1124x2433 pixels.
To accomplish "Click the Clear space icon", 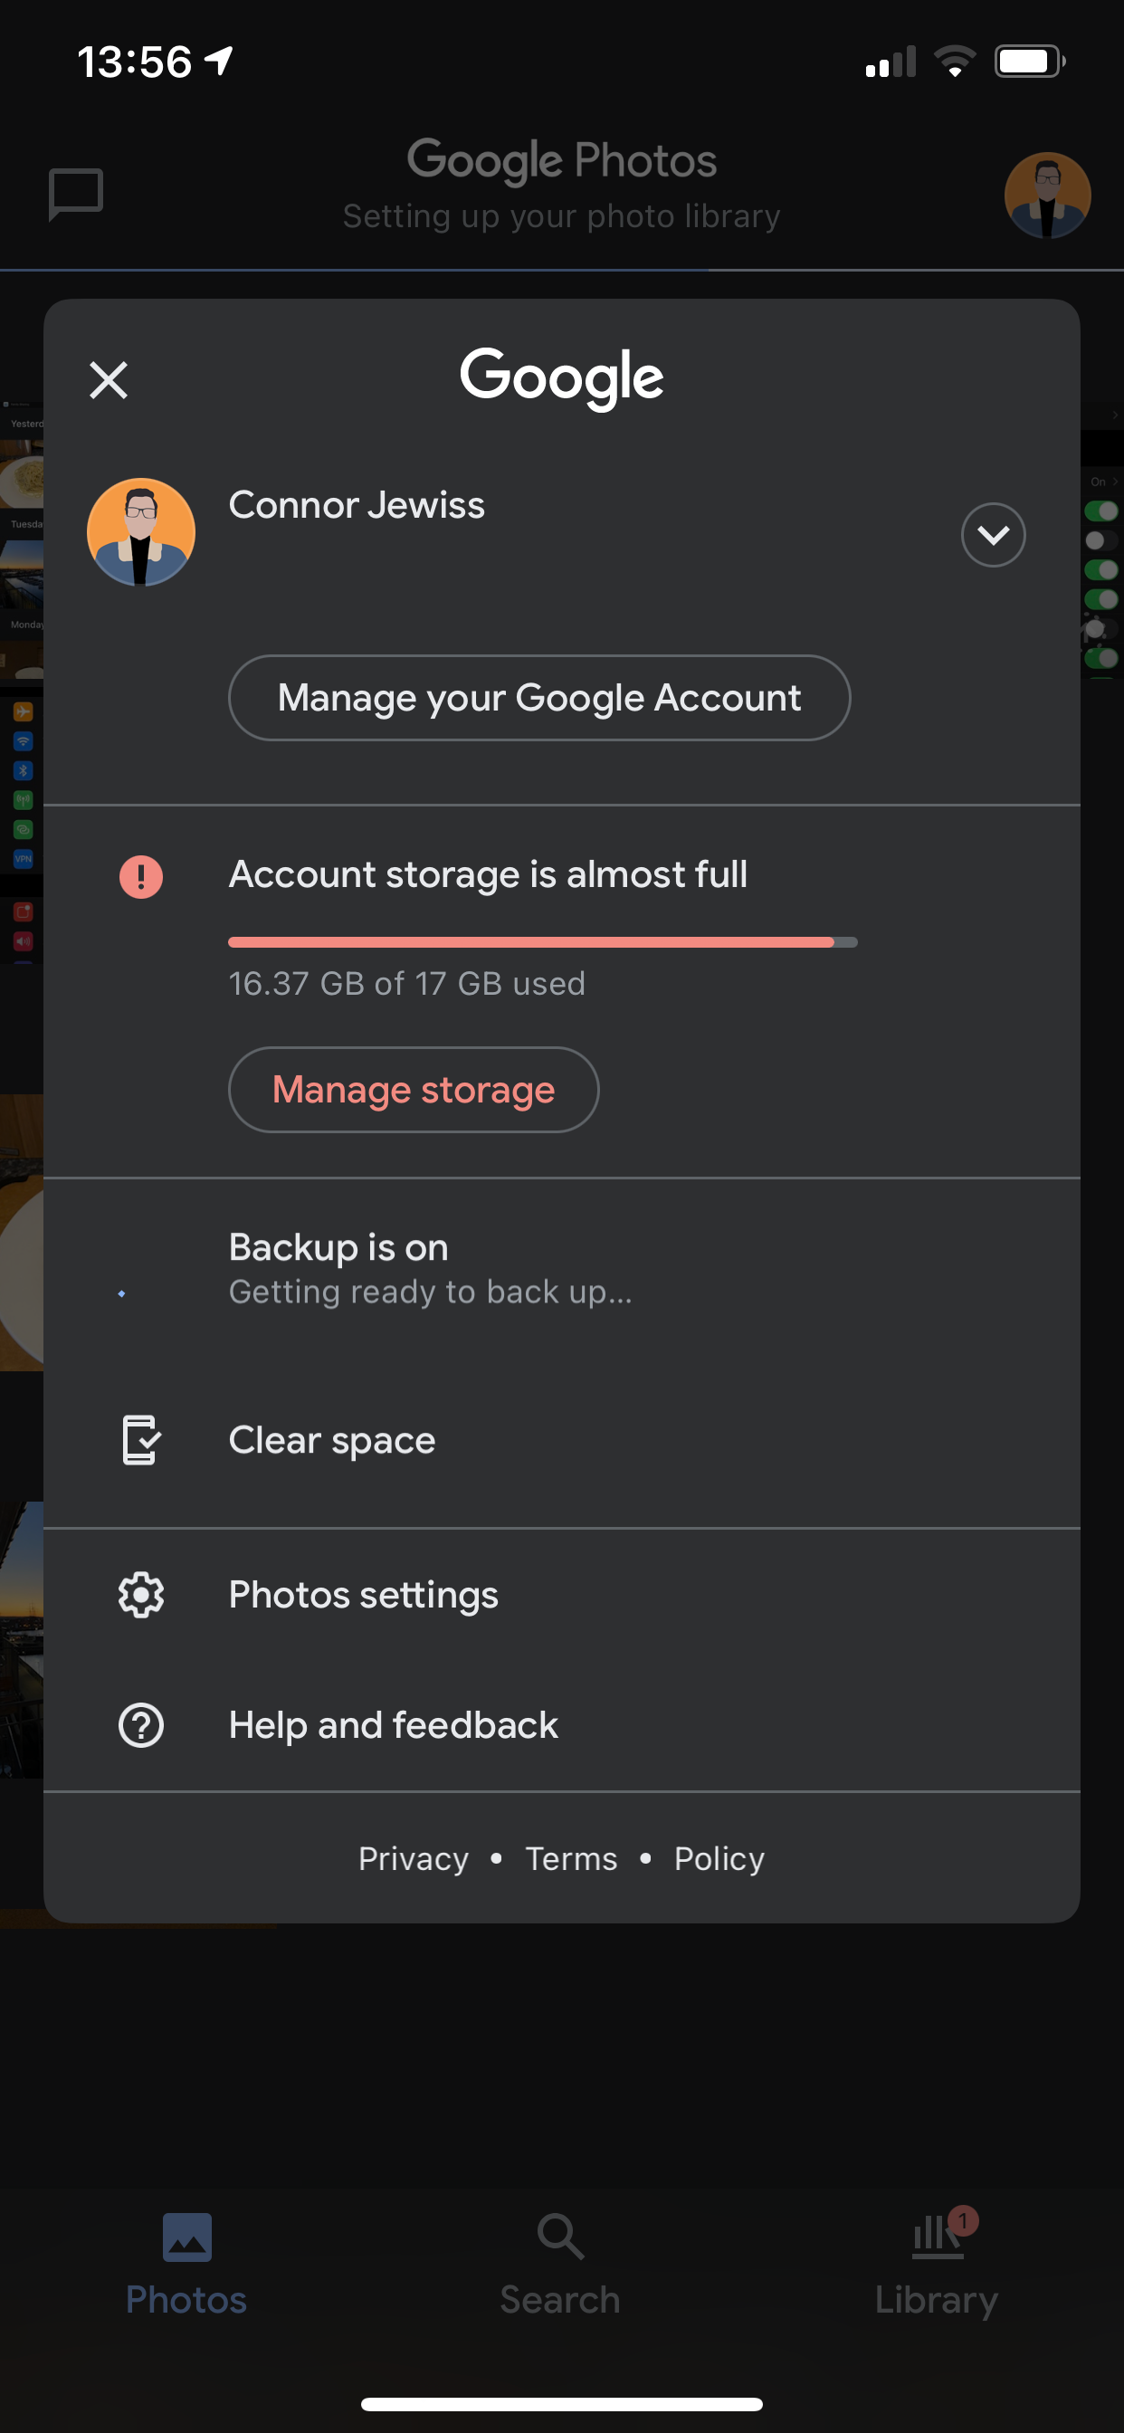I will coord(139,1439).
